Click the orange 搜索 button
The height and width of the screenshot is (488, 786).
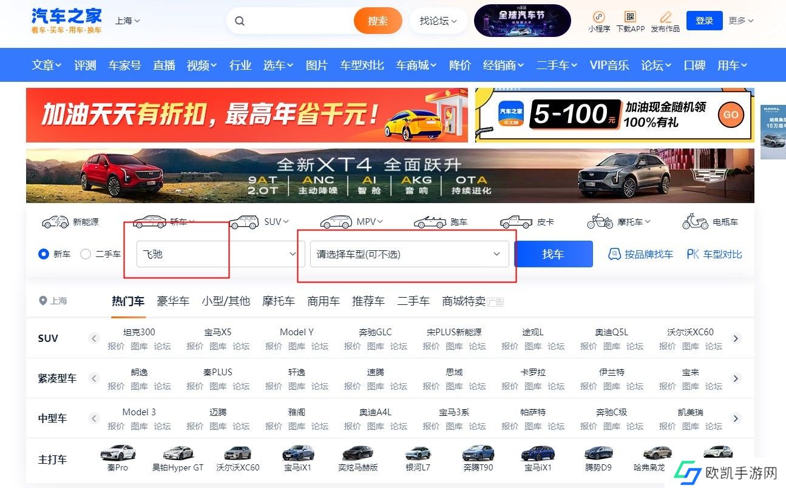pos(378,21)
